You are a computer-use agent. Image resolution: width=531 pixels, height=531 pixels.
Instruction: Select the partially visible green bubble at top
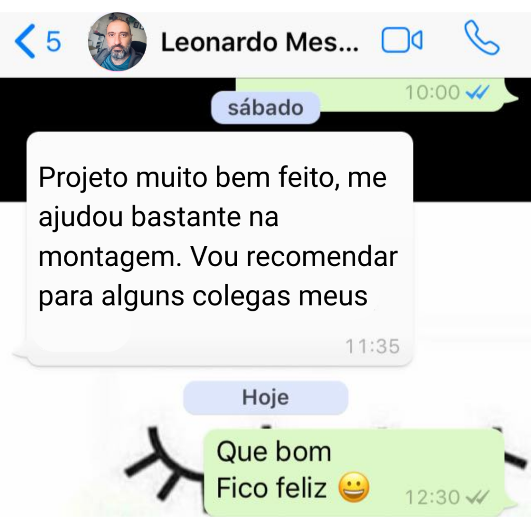(x=376, y=95)
